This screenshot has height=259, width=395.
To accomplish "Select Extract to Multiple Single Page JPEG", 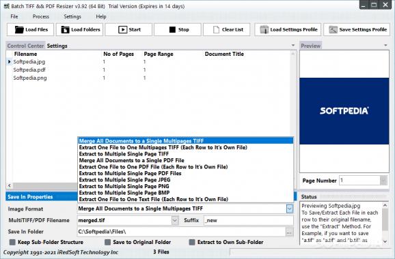I will click(185, 180).
